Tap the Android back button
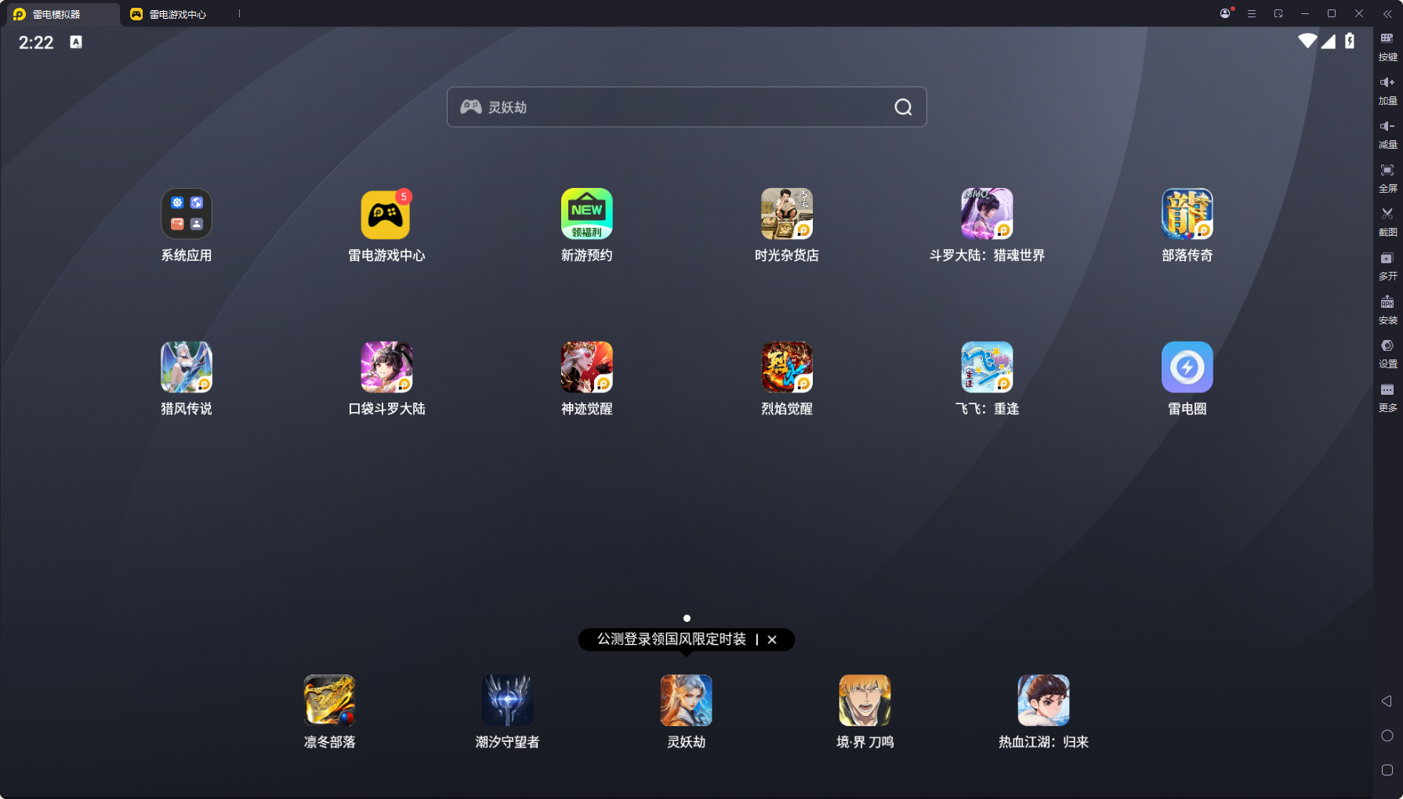The width and height of the screenshot is (1403, 799). (1387, 701)
